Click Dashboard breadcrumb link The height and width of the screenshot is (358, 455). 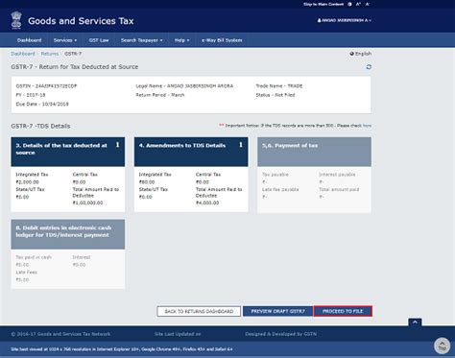click(23, 54)
